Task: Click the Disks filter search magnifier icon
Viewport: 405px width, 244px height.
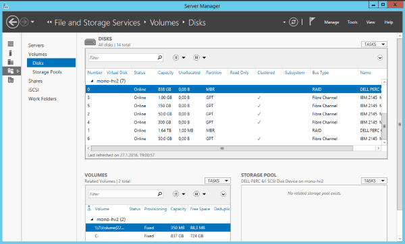Action: pos(160,57)
